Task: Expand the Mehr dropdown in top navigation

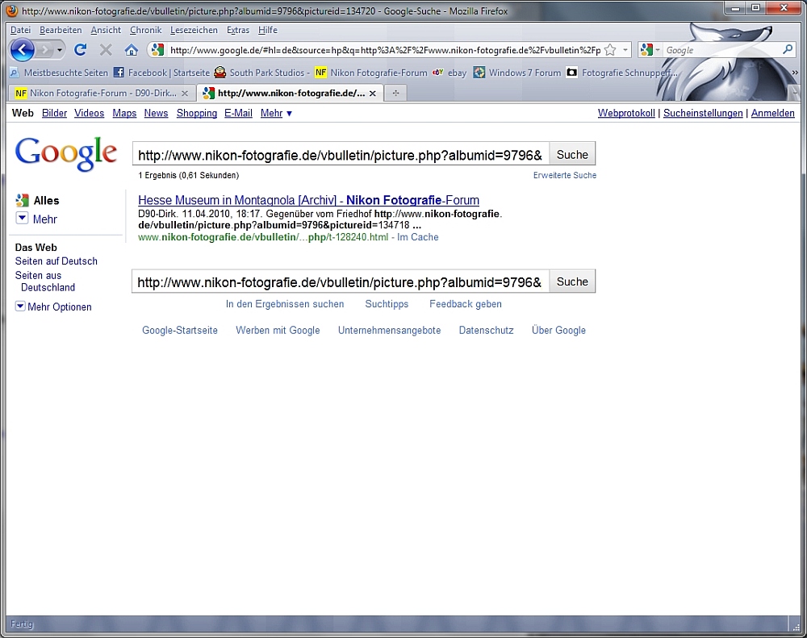Action: [x=276, y=113]
